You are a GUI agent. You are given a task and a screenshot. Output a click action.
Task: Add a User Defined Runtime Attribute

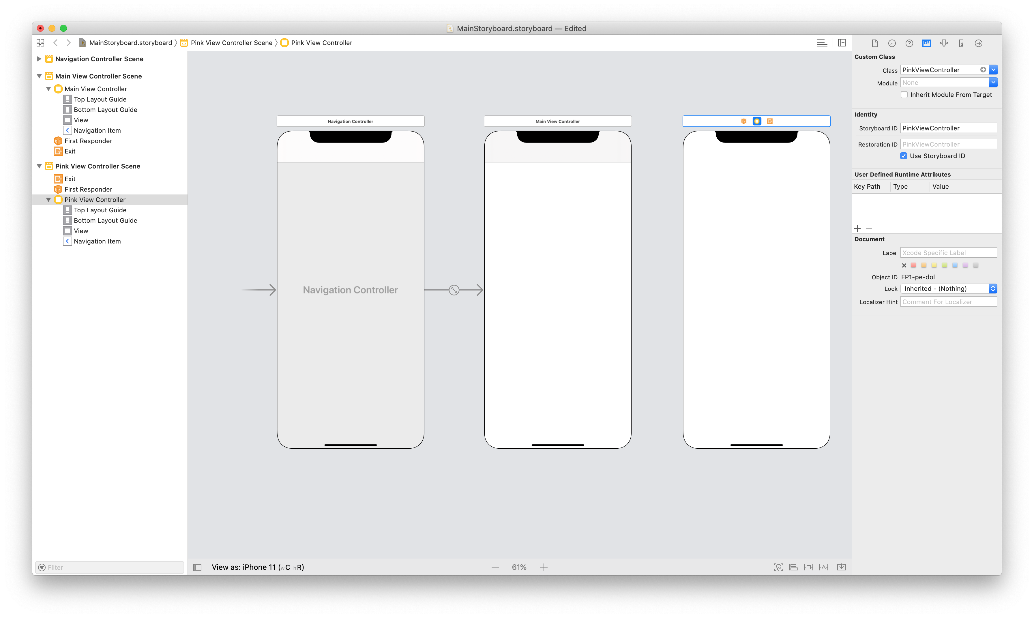coord(858,228)
